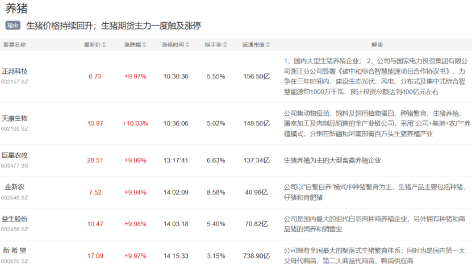Click the 换手率 header label
The image size is (472, 267).
[x=213, y=44]
